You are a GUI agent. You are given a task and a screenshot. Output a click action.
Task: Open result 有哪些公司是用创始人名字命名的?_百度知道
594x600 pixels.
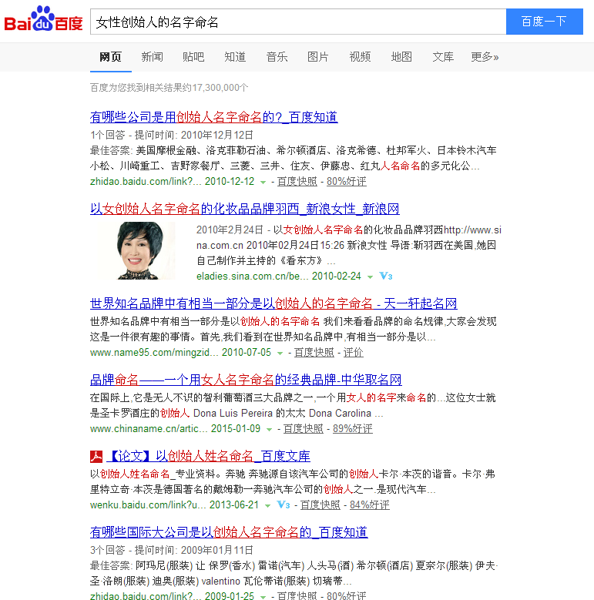tap(213, 117)
